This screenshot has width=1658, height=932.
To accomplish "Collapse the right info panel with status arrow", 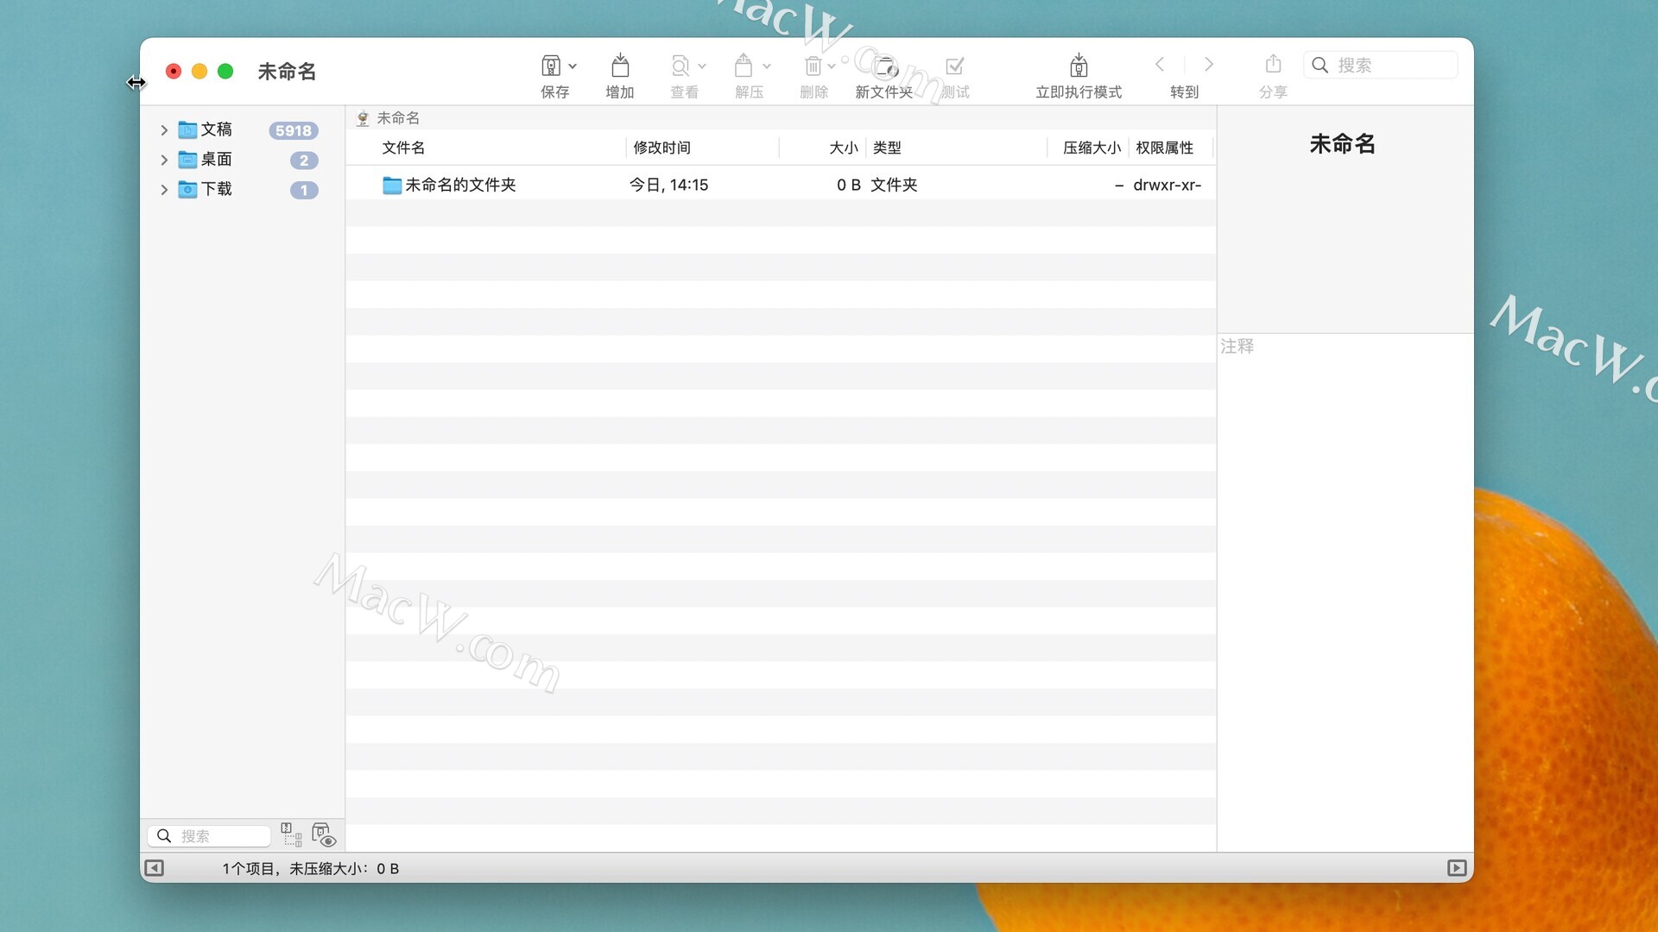I will [1457, 868].
